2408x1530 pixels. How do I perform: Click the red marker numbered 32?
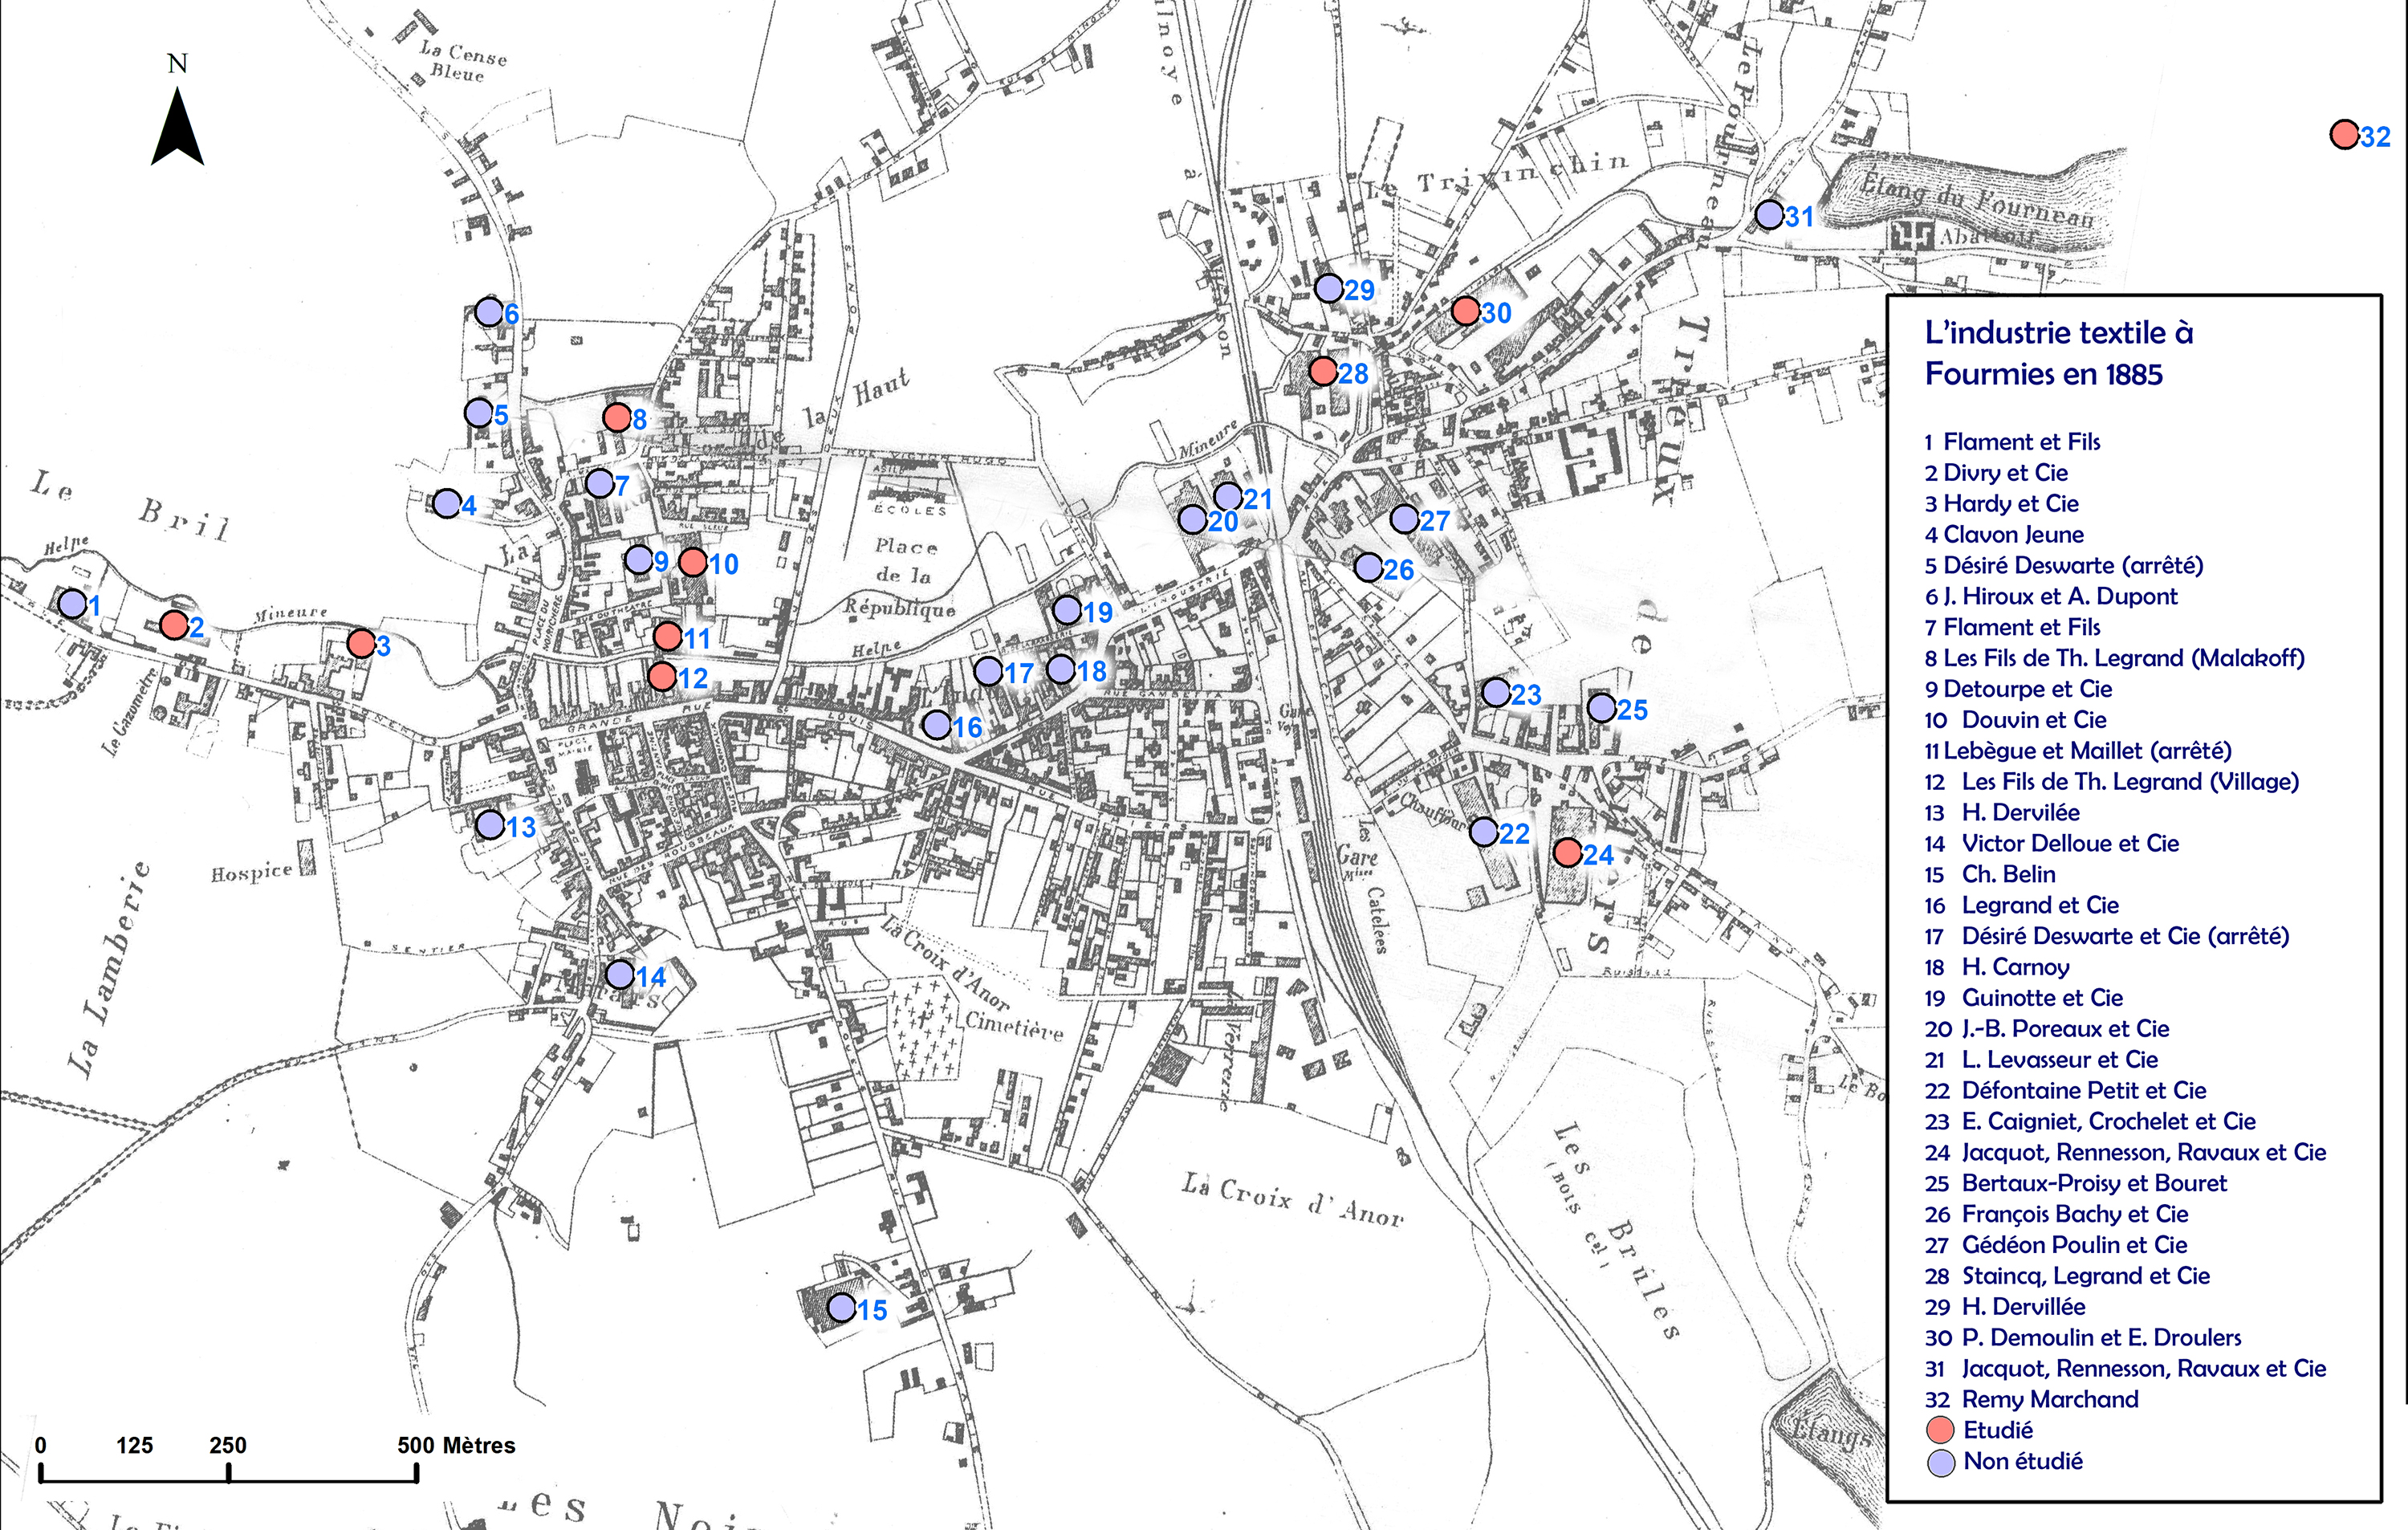click(x=2344, y=134)
